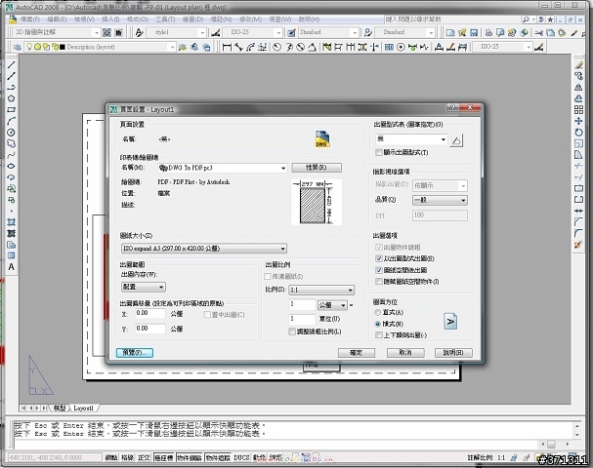Click the X plot offset input field
The image size is (593, 468).
click(x=150, y=313)
